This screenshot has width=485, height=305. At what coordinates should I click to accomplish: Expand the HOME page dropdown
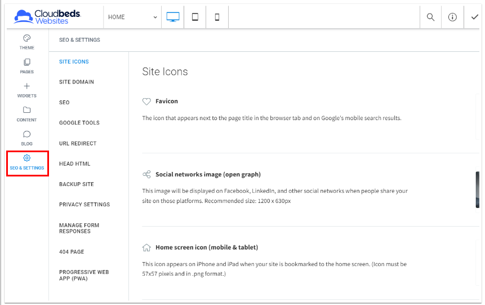132,17
